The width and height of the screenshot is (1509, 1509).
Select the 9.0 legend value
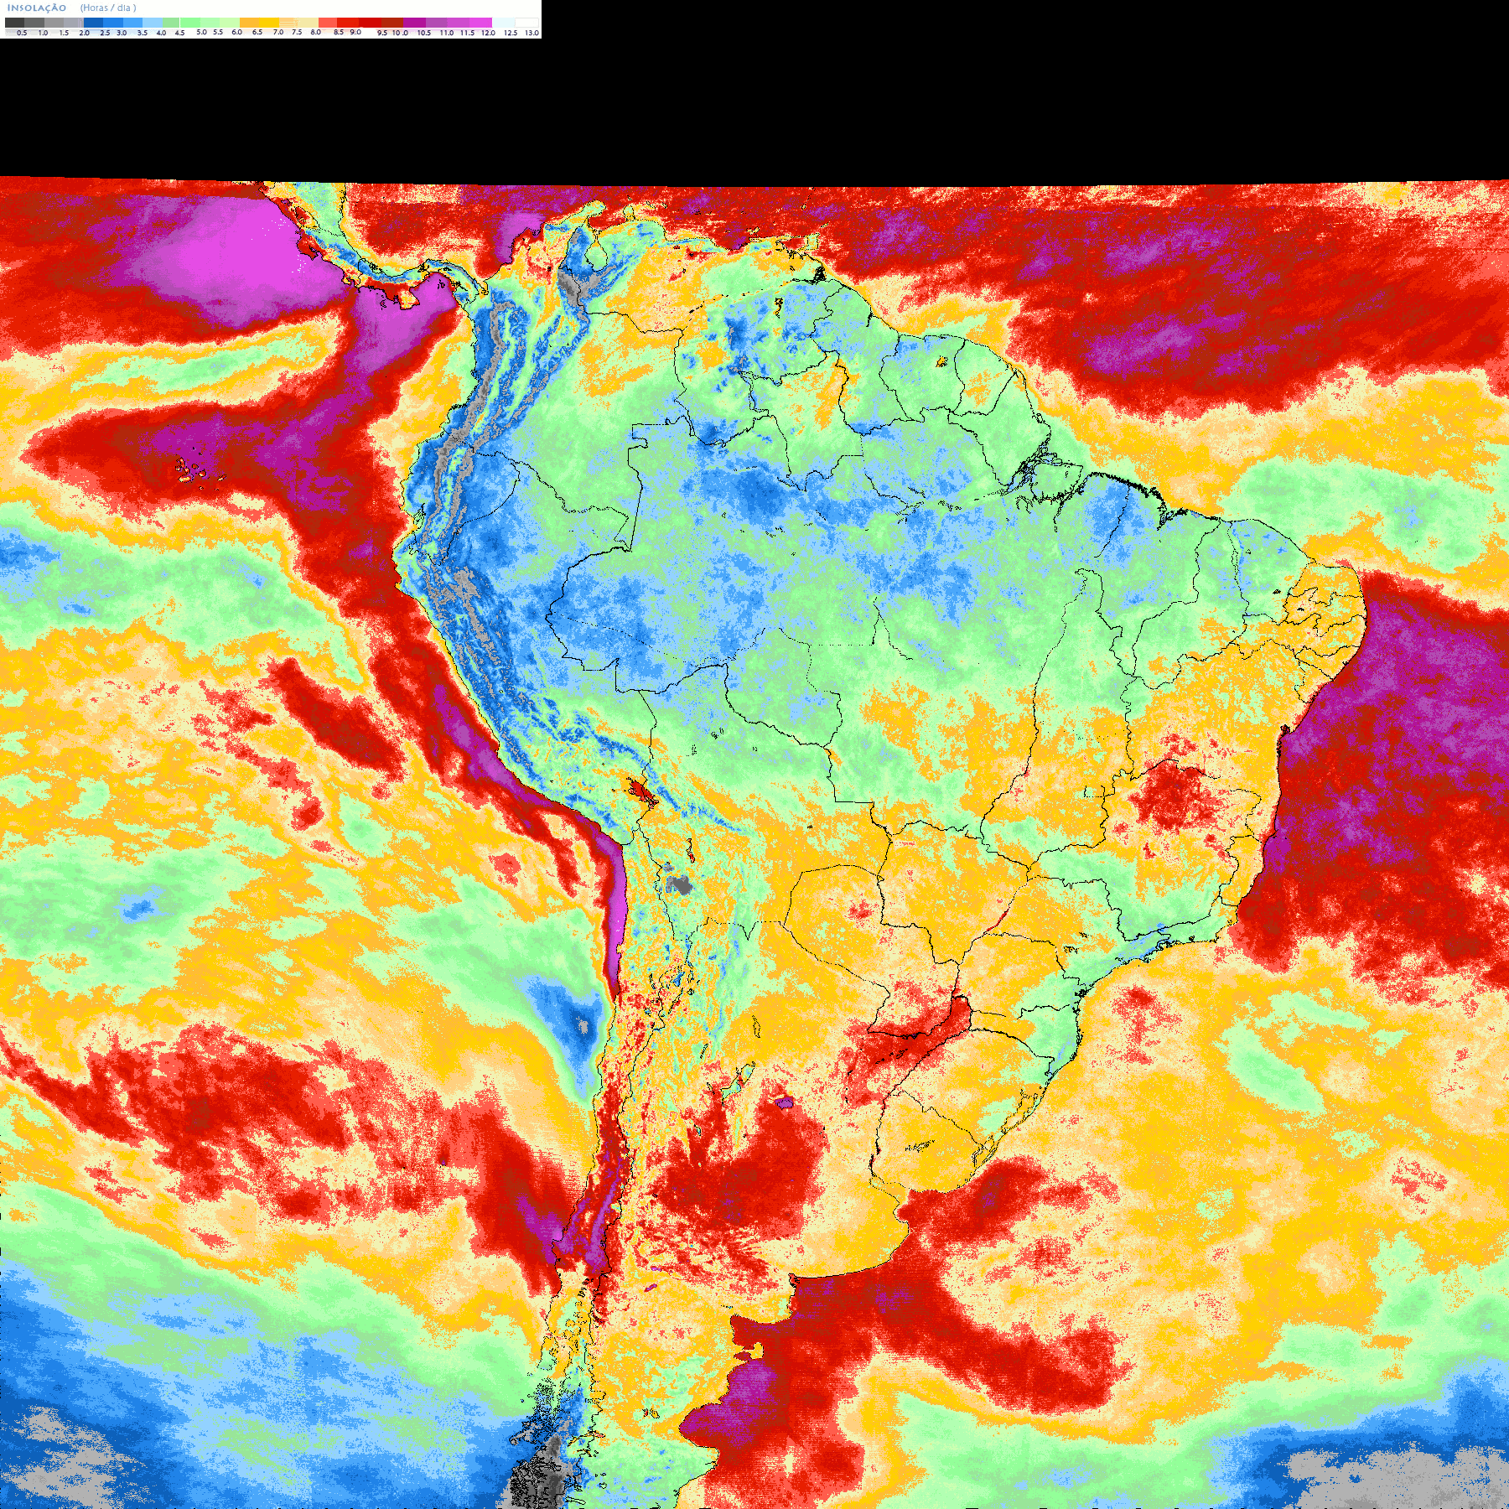click(355, 32)
